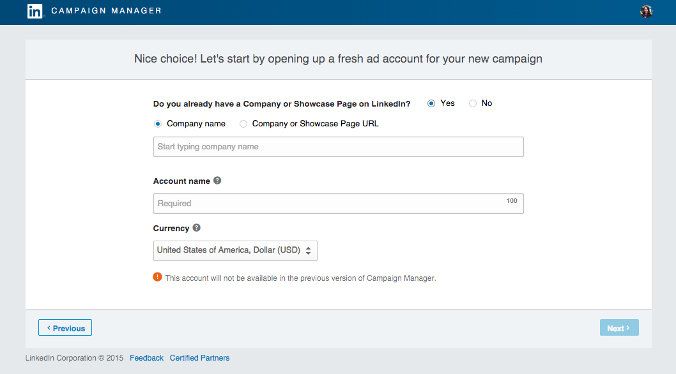This screenshot has width=676, height=374.
Task: Open the Certified Partners link
Action: [199, 358]
